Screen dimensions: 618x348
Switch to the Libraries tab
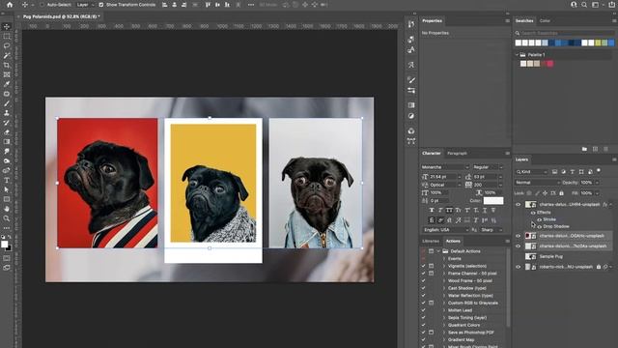[x=431, y=241]
